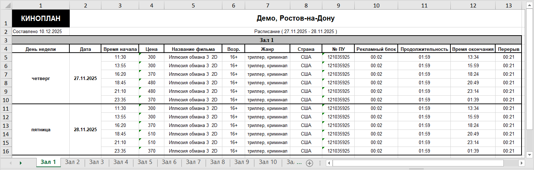Click the add new sheet plus button
Viewport: 534px width, 170px height.
click(310, 163)
